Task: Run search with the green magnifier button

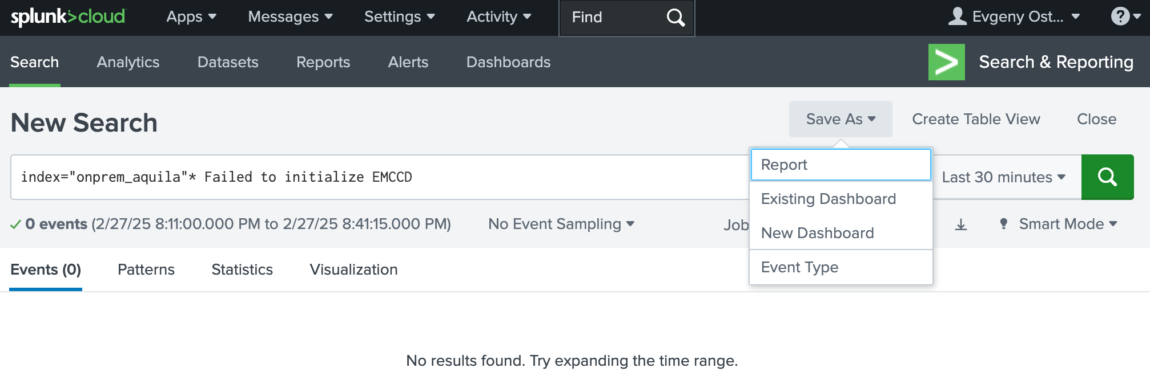Action: [x=1107, y=177]
